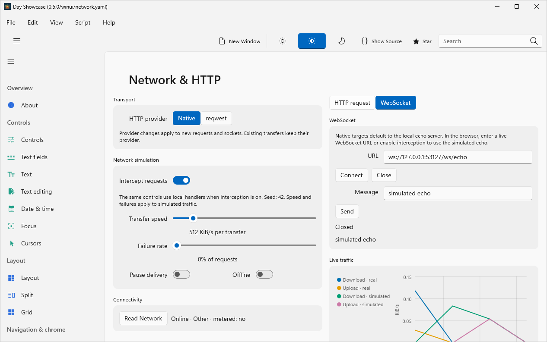Click '512 KiB/s per transfer' value text
This screenshot has width=547, height=342.
coord(217,232)
